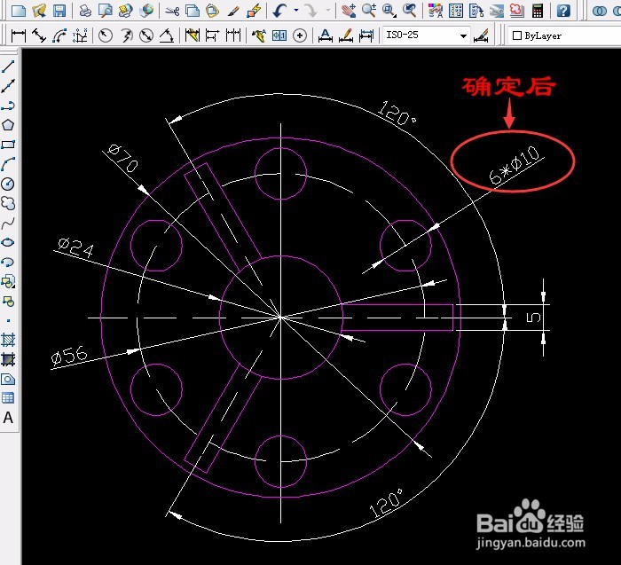
Task: Click the Hatch tool
Action: point(8,340)
